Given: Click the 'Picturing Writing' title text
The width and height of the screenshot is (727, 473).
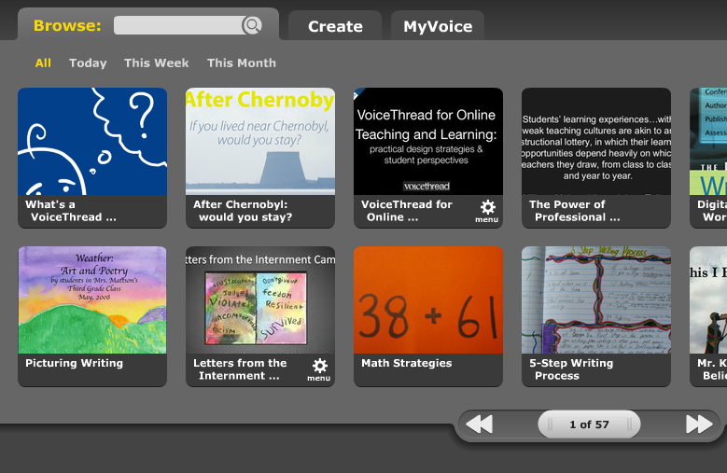Looking at the screenshot, I should click(x=74, y=363).
